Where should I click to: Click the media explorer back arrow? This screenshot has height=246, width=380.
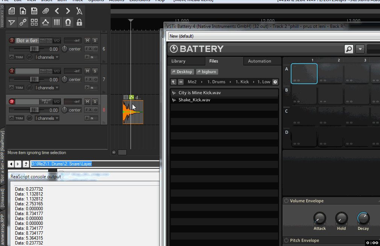point(11,164)
